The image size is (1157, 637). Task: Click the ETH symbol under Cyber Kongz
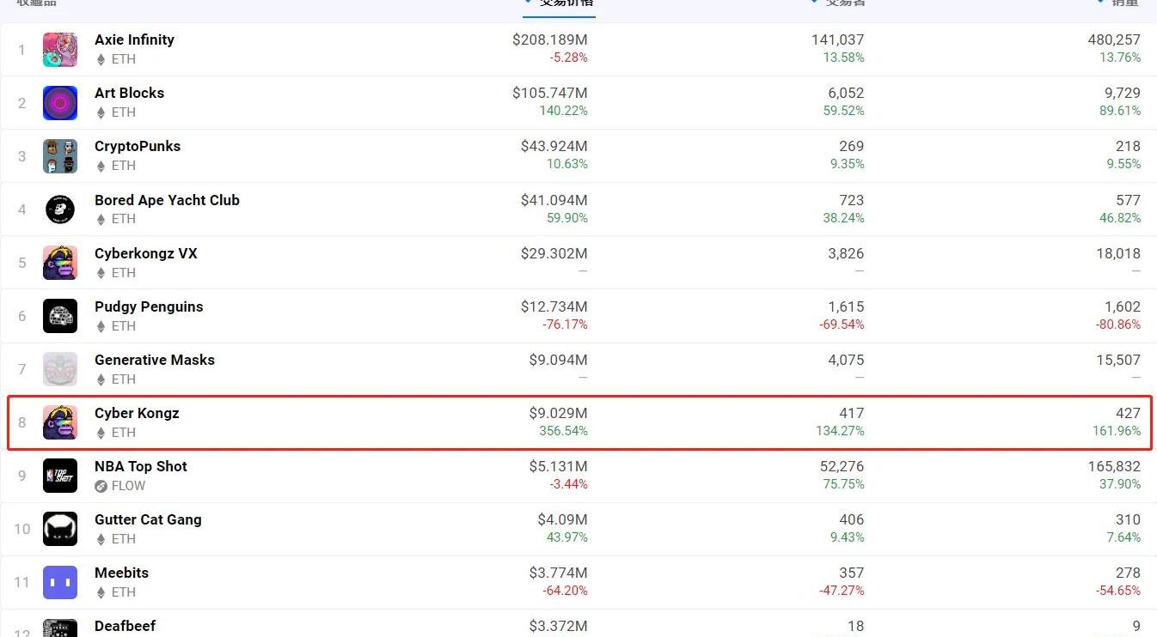point(101,433)
